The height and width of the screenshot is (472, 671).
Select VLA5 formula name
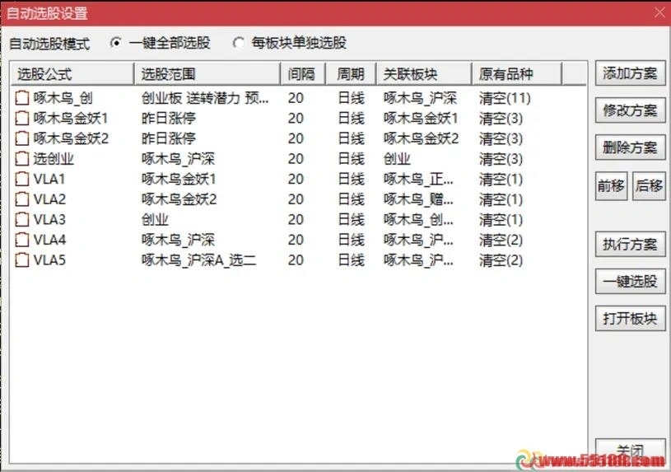[x=49, y=260]
